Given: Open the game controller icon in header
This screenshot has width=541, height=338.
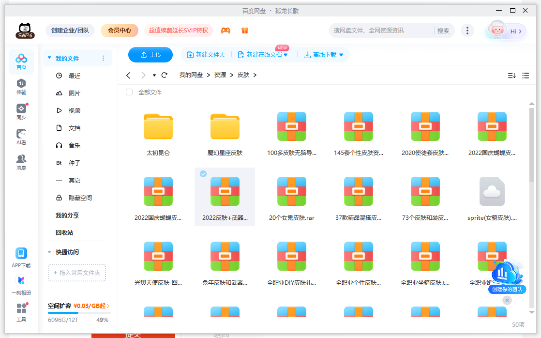Looking at the screenshot, I should 225,31.
